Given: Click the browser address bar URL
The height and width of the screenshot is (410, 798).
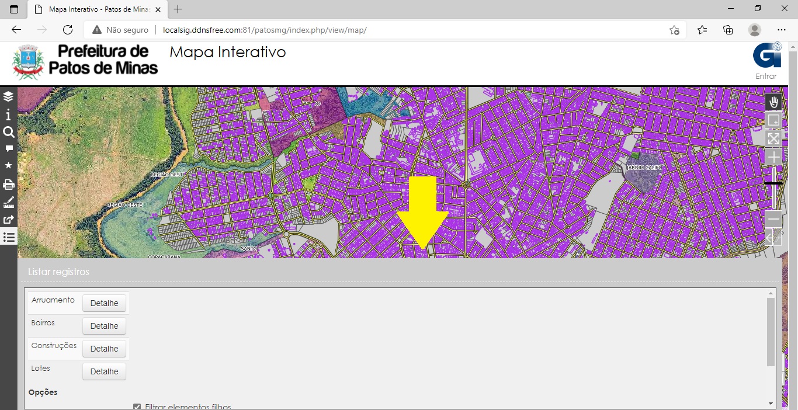Looking at the screenshot, I should (265, 30).
